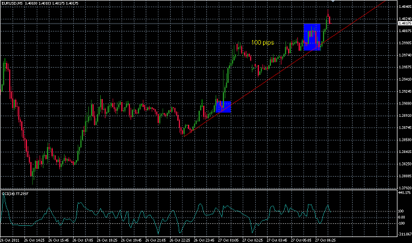This screenshot has height=243, width=412.
Task: Click the 1.38250 price scale label
Action: (x=405, y=164)
